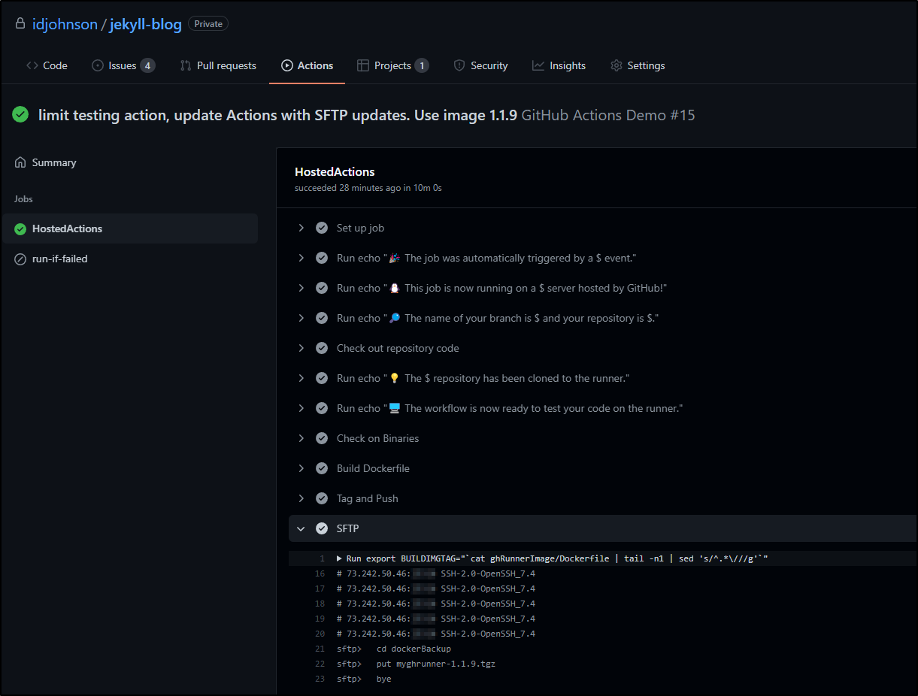Expand the workflow ready echo step
This screenshot has height=696, width=918.
point(301,408)
